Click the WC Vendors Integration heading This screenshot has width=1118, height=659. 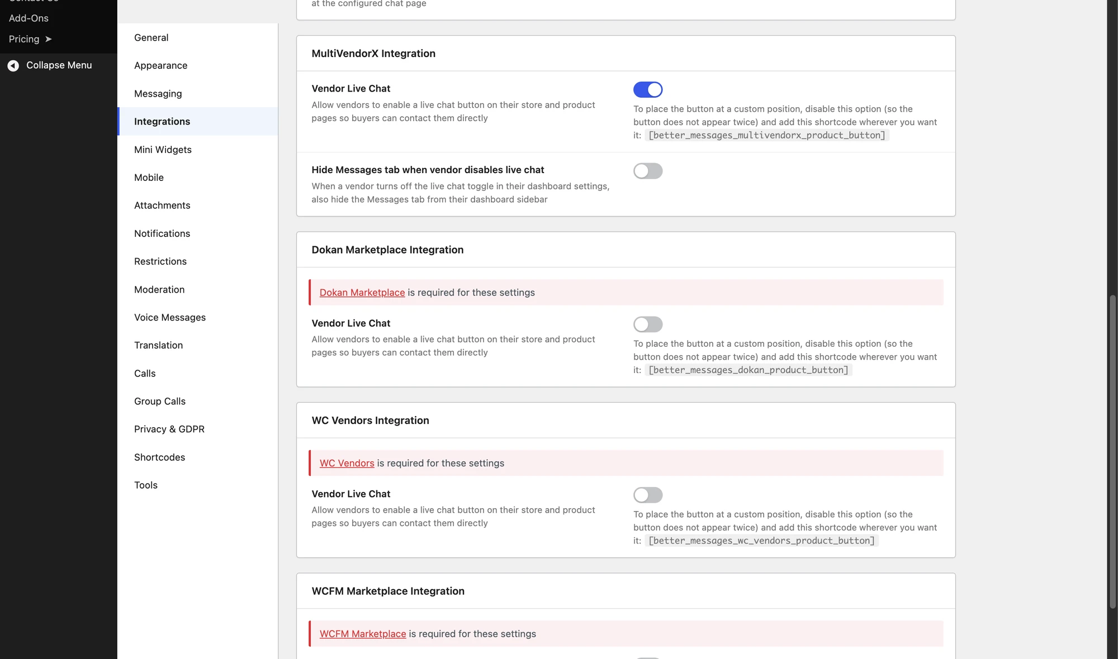pyautogui.click(x=370, y=421)
